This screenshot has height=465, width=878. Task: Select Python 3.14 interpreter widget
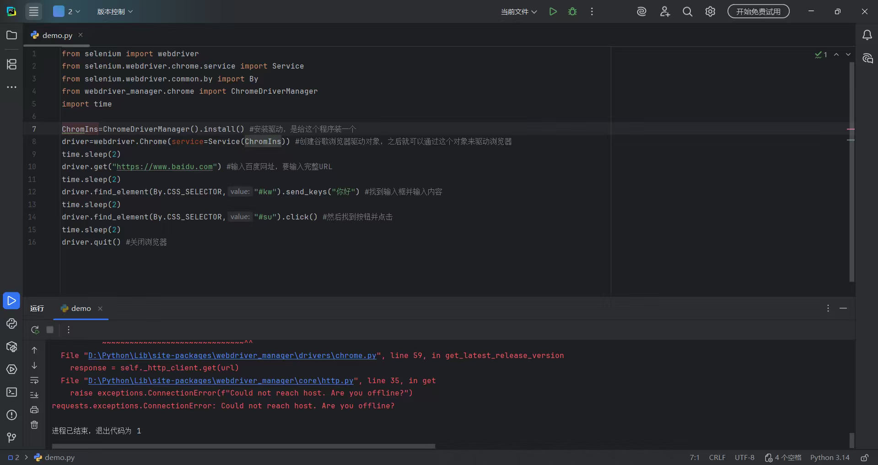pos(830,457)
